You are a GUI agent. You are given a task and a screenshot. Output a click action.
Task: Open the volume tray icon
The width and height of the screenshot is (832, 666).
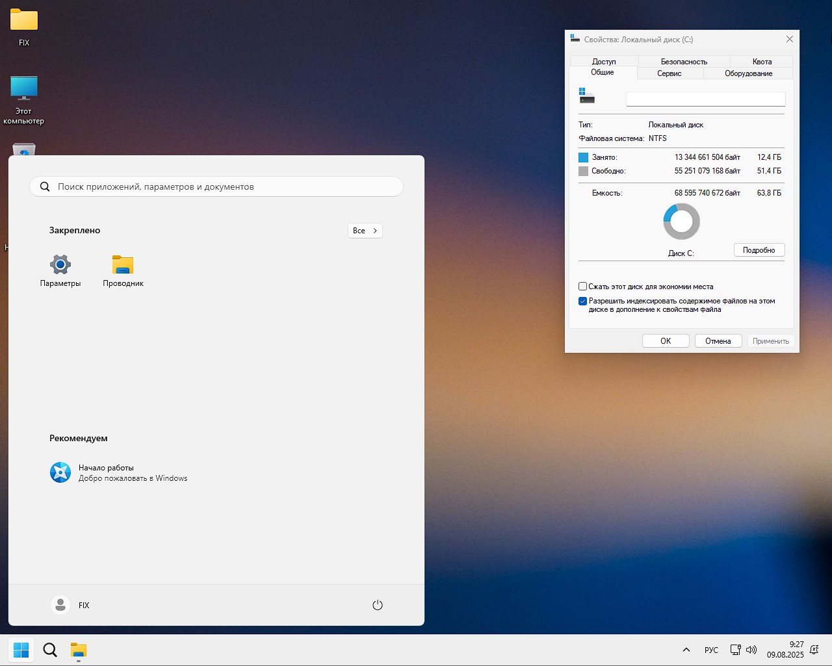click(x=751, y=650)
